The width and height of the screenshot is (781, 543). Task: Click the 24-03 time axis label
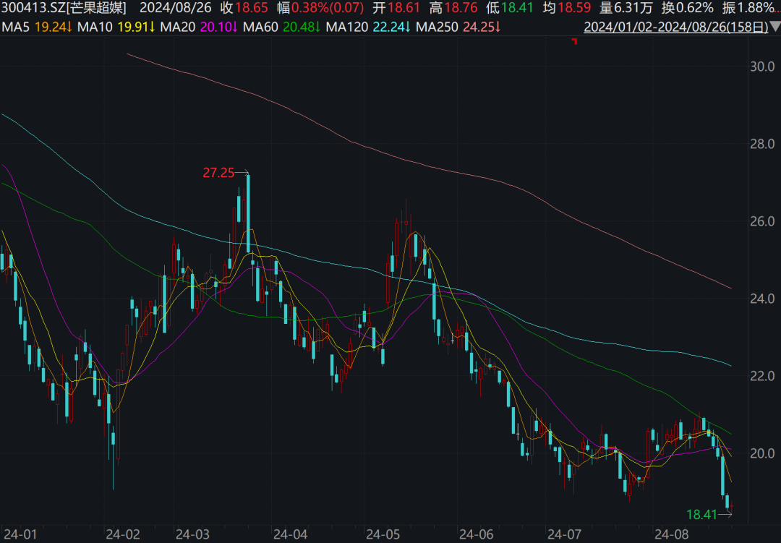pyautogui.click(x=193, y=534)
